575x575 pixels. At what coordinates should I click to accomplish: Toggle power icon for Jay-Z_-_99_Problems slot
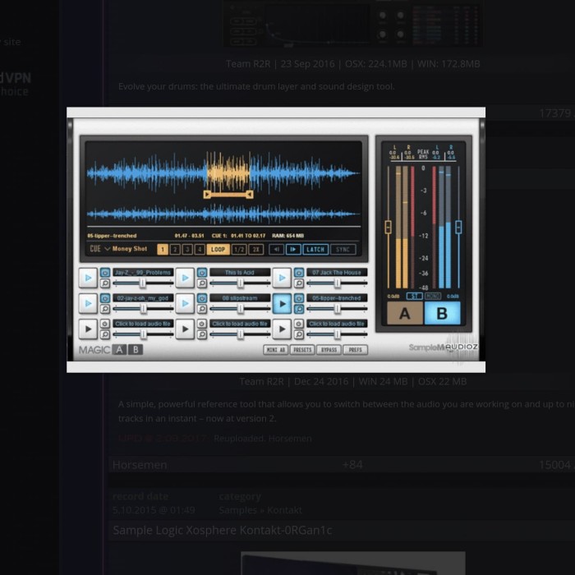coord(105,273)
